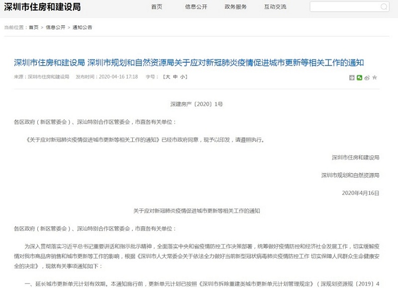Click the source text 来源:深圳市住房和建设局
The height and width of the screenshot is (288, 398).
42,77
